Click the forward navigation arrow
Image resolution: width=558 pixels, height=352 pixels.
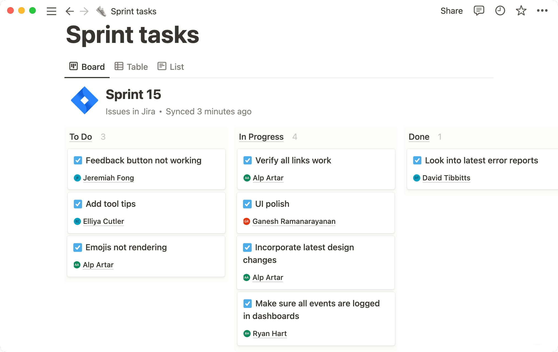point(84,11)
